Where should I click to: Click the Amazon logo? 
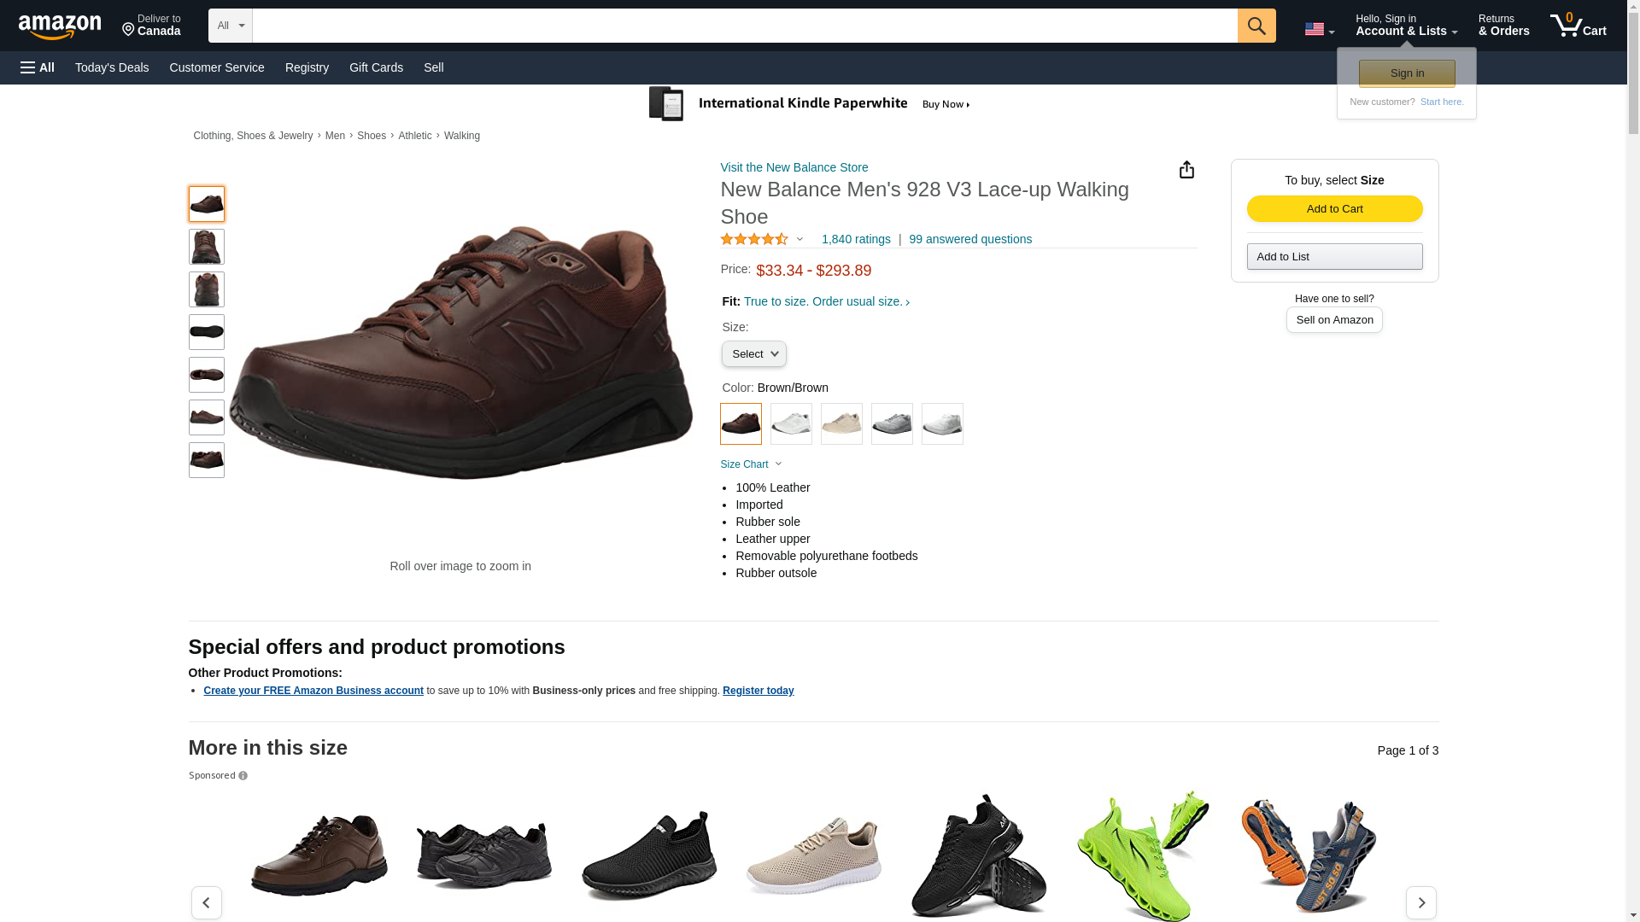[60, 26]
